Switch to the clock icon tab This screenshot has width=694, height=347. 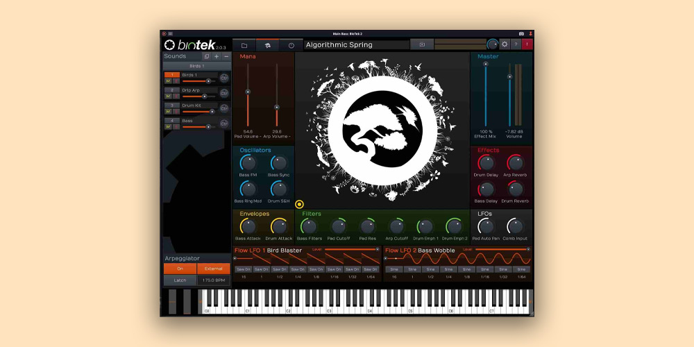click(291, 44)
